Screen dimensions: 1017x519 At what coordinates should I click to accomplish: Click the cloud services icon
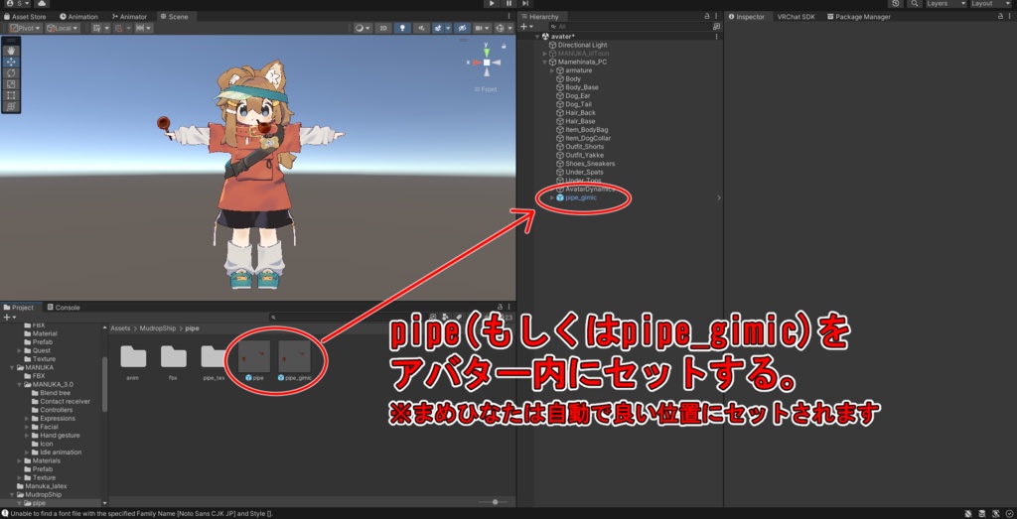(40, 3)
